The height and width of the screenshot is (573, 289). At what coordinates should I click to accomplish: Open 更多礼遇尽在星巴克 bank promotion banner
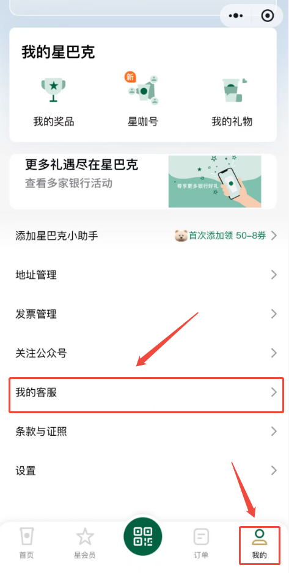[143, 182]
